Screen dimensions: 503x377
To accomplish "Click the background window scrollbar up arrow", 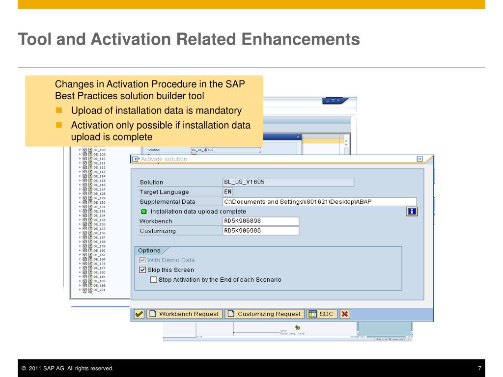I will [x=346, y=141].
